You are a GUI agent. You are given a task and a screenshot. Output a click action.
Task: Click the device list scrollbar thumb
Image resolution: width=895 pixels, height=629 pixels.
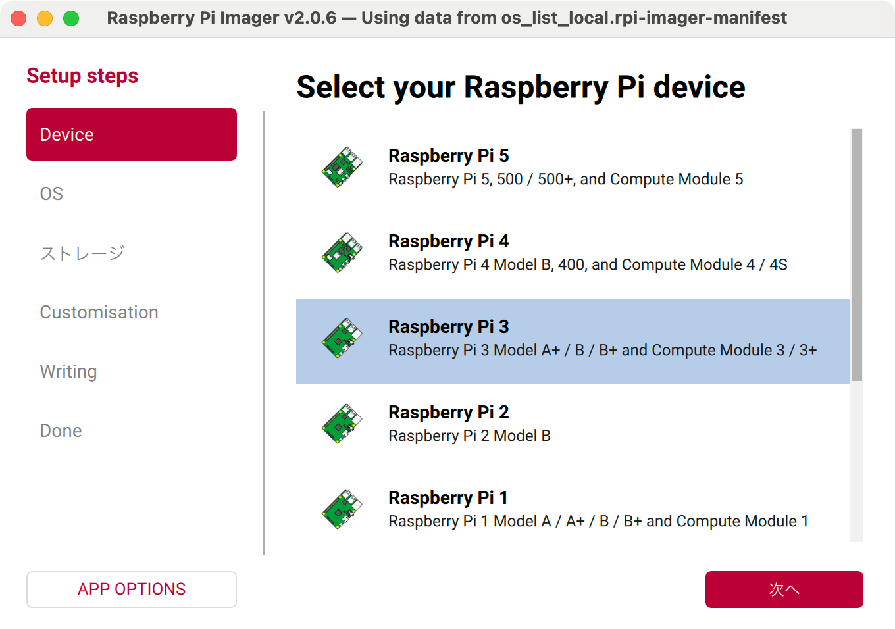857,255
